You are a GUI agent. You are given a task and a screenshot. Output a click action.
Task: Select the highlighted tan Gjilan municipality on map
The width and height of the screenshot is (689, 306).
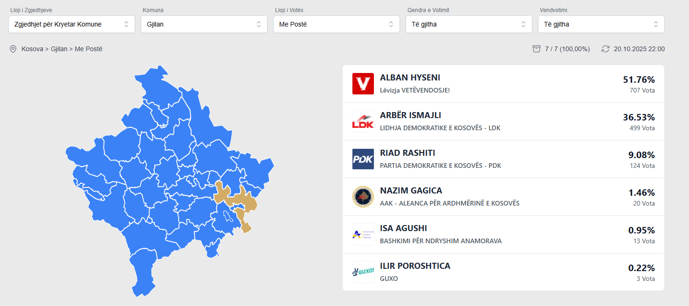(241, 201)
